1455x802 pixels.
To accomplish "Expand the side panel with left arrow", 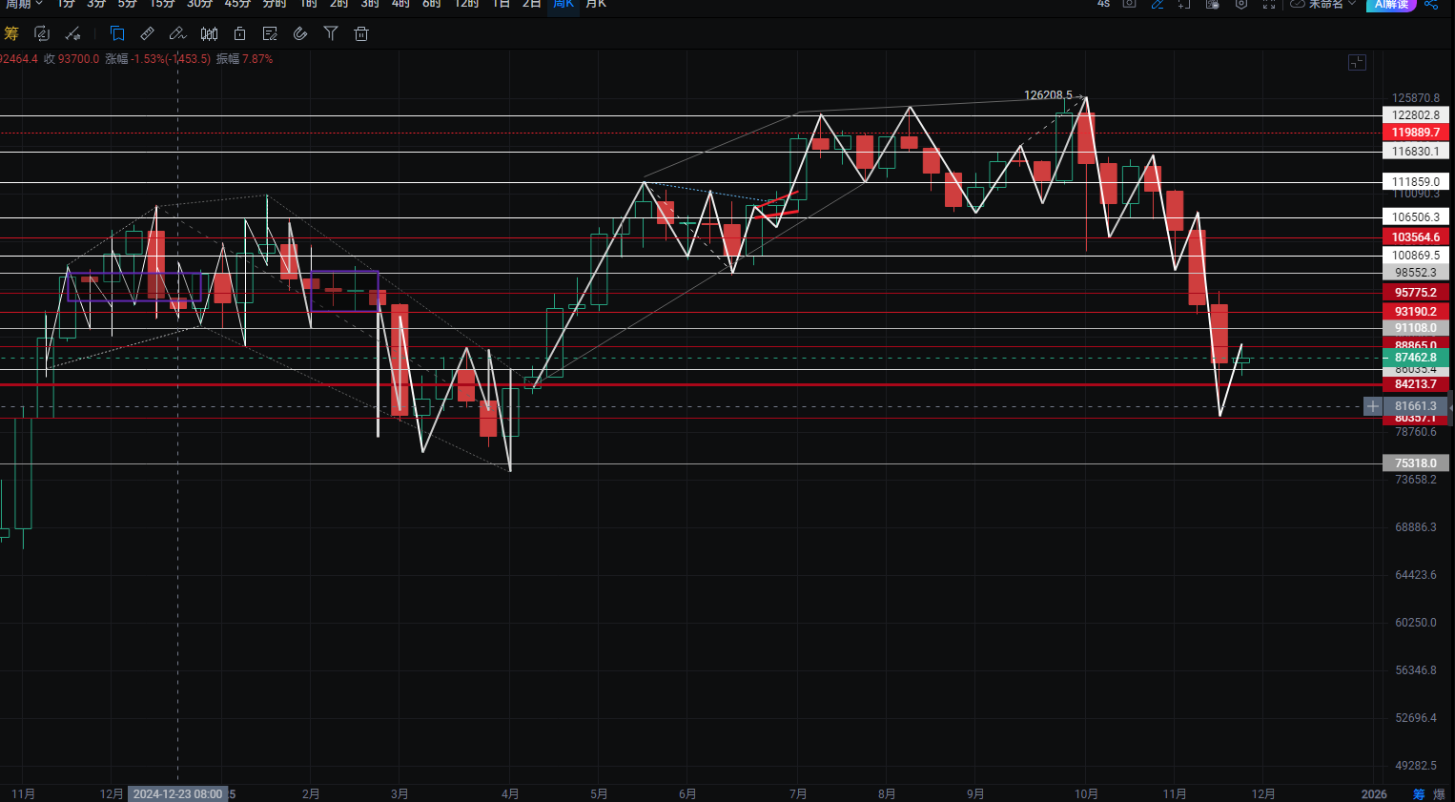I will pyautogui.click(x=1450, y=407).
